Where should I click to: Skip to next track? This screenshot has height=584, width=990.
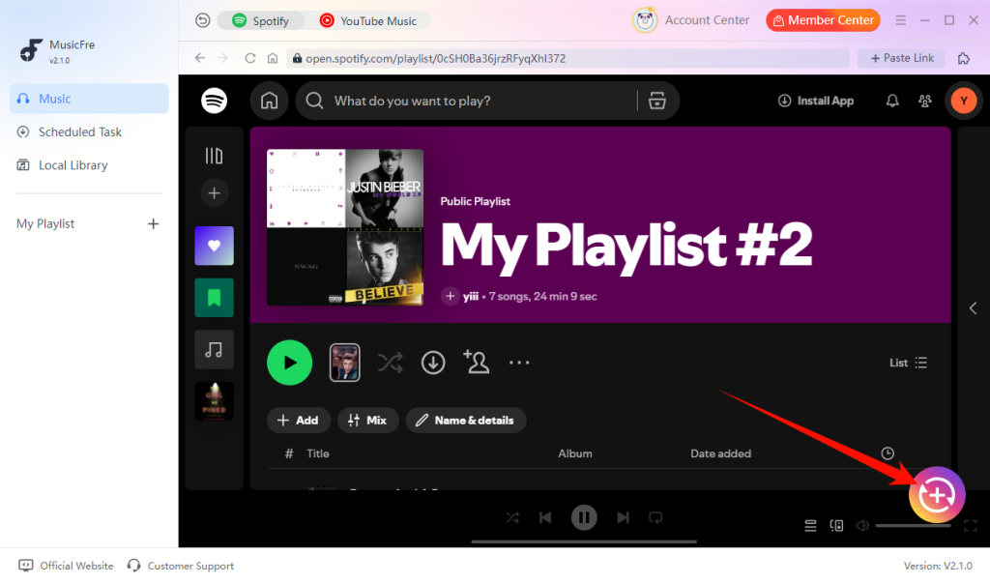(x=623, y=517)
